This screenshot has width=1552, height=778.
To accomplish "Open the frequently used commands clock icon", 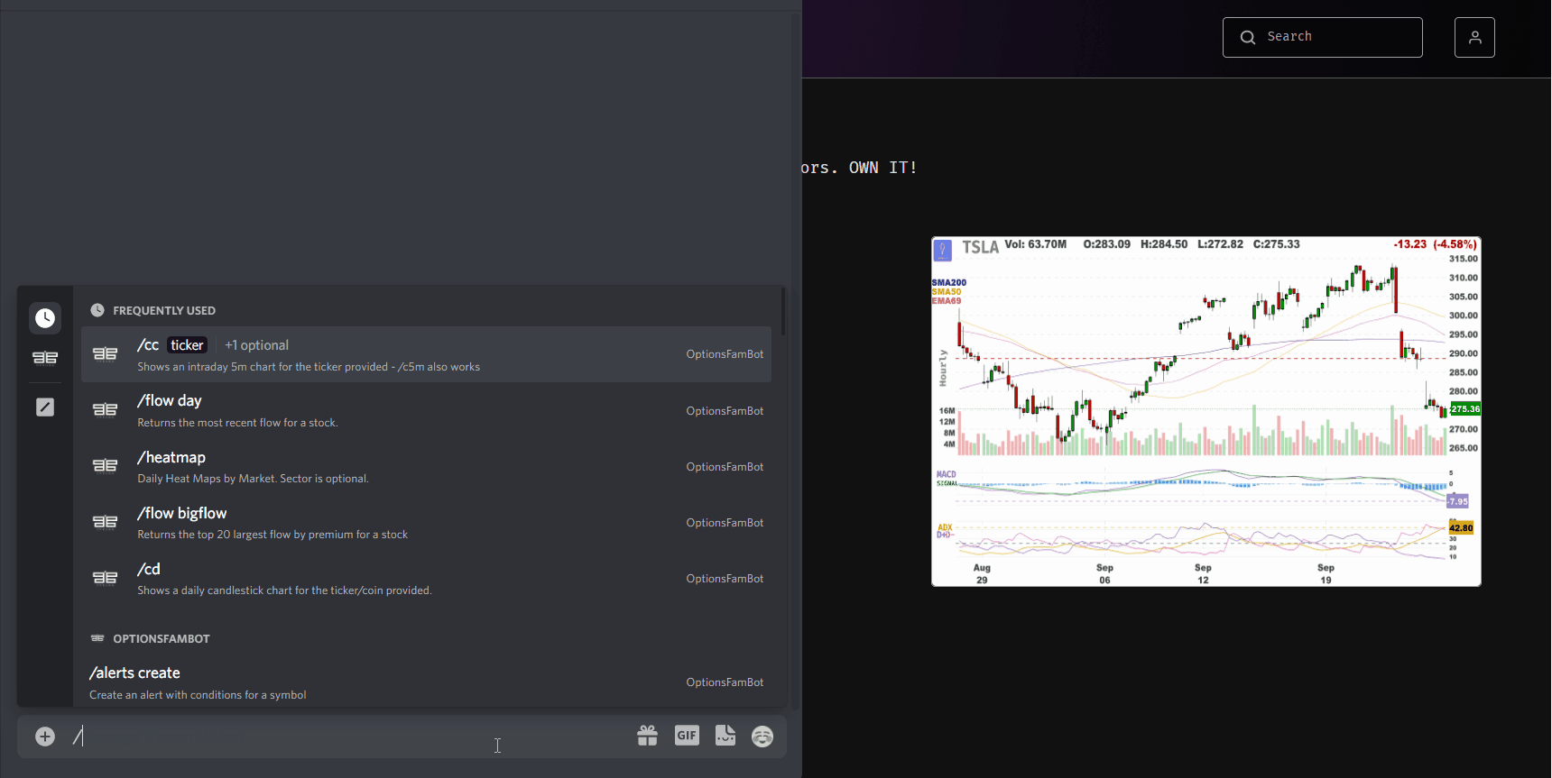I will click(x=45, y=318).
